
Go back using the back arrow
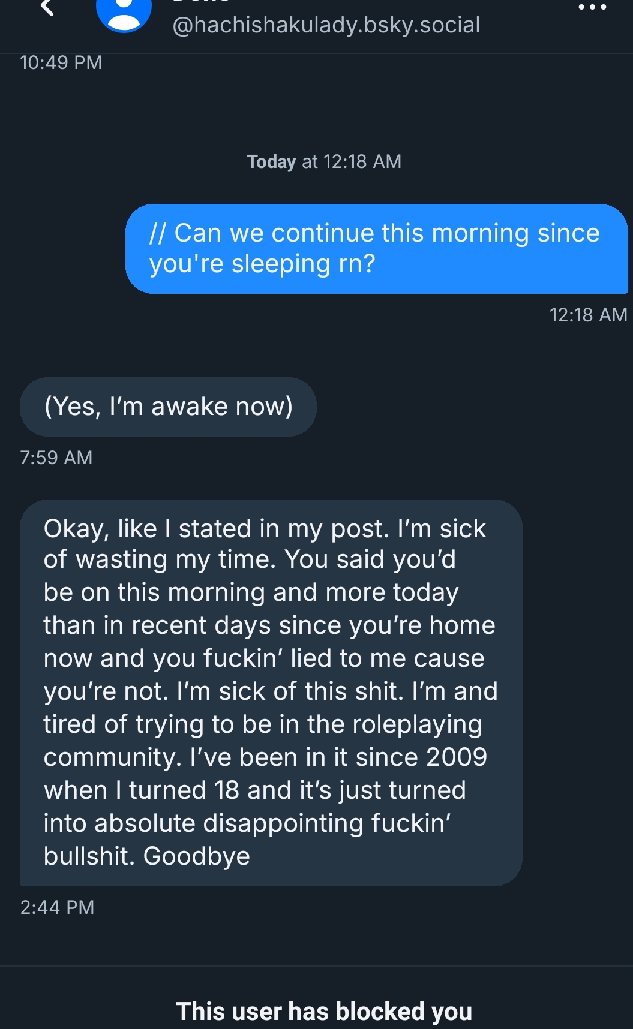[47, 8]
